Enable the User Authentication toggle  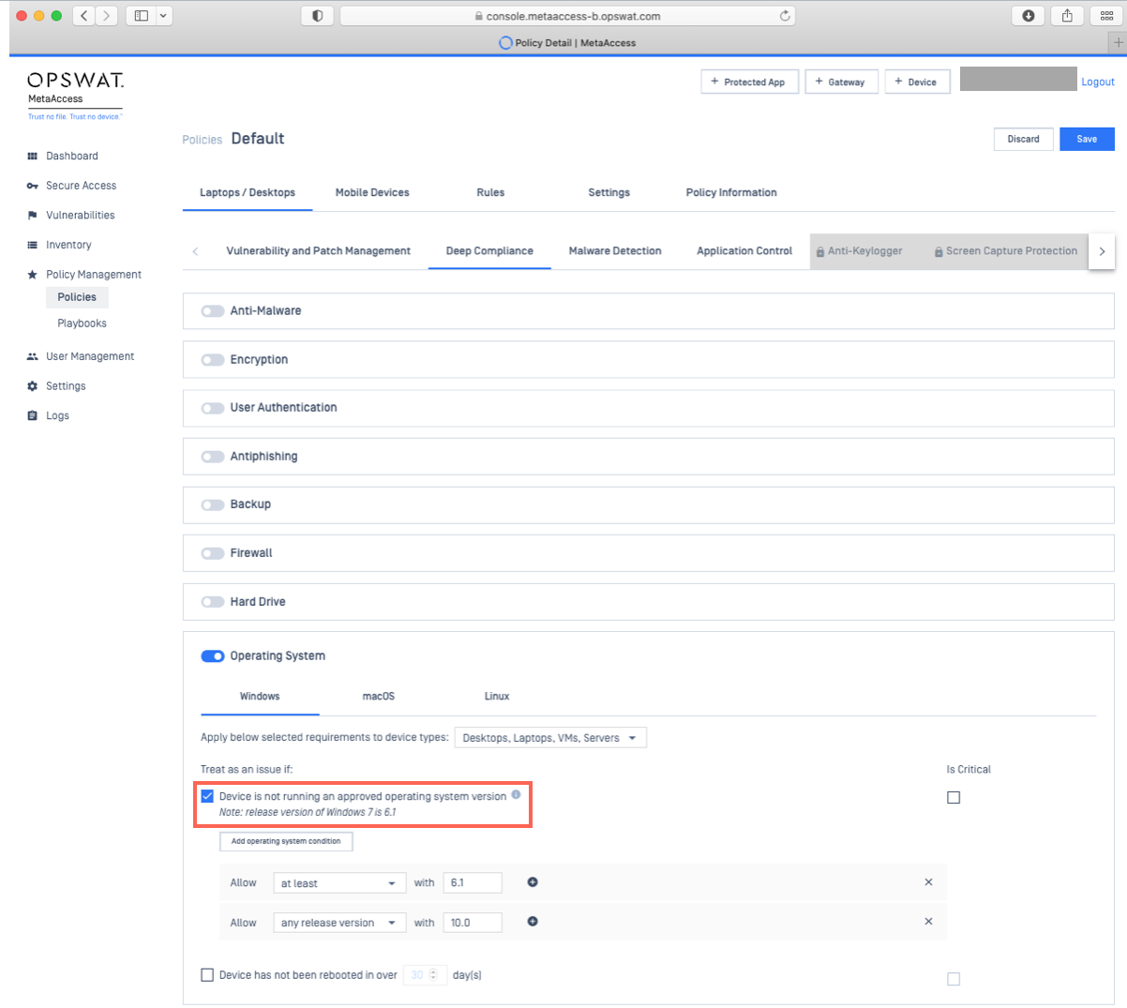(x=213, y=408)
